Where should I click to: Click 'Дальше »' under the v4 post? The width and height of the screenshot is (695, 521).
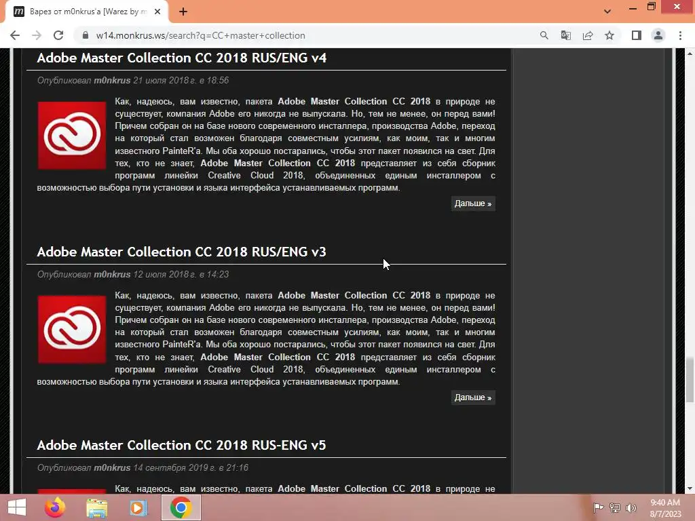click(473, 204)
